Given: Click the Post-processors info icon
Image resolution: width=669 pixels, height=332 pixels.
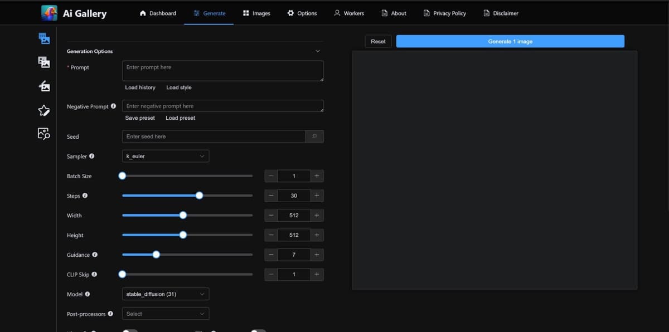Looking at the screenshot, I should click(110, 314).
